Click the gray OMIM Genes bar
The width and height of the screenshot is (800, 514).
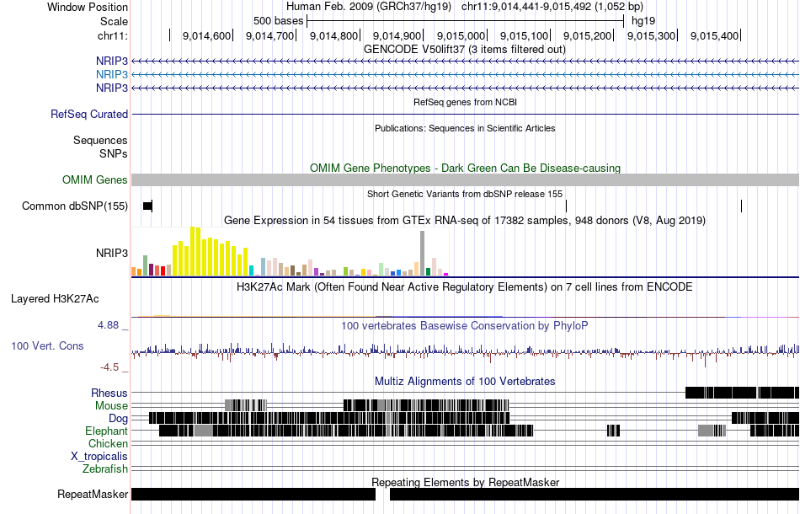pyautogui.click(x=466, y=179)
